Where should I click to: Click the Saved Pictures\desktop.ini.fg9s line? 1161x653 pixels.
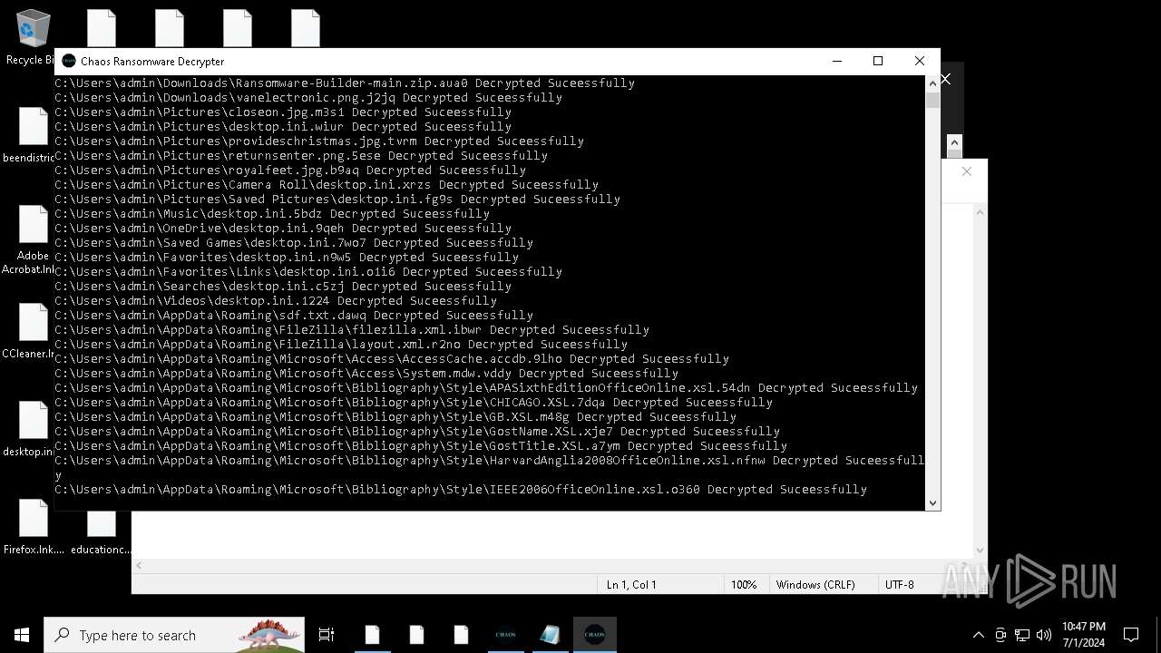pos(337,199)
